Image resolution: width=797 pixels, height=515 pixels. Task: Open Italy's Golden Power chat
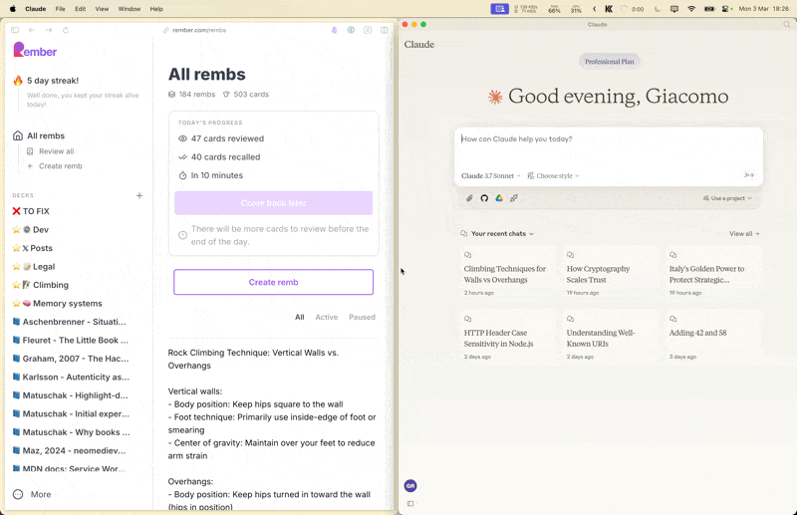pyautogui.click(x=712, y=274)
